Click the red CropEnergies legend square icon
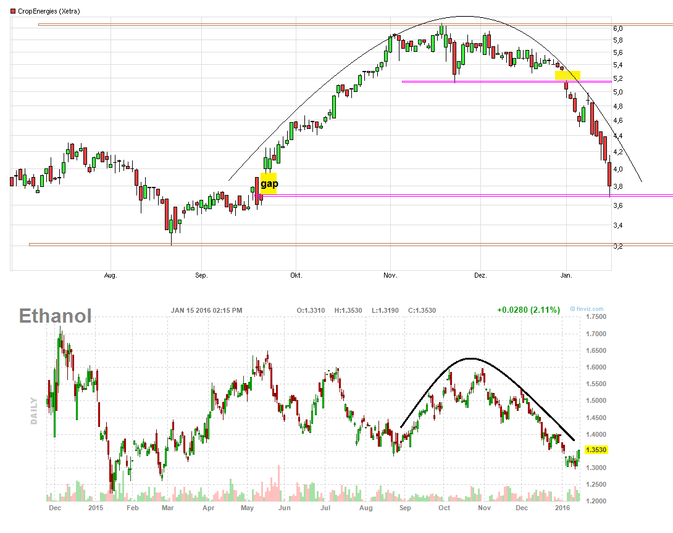The width and height of the screenshot is (673, 533). [12, 10]
